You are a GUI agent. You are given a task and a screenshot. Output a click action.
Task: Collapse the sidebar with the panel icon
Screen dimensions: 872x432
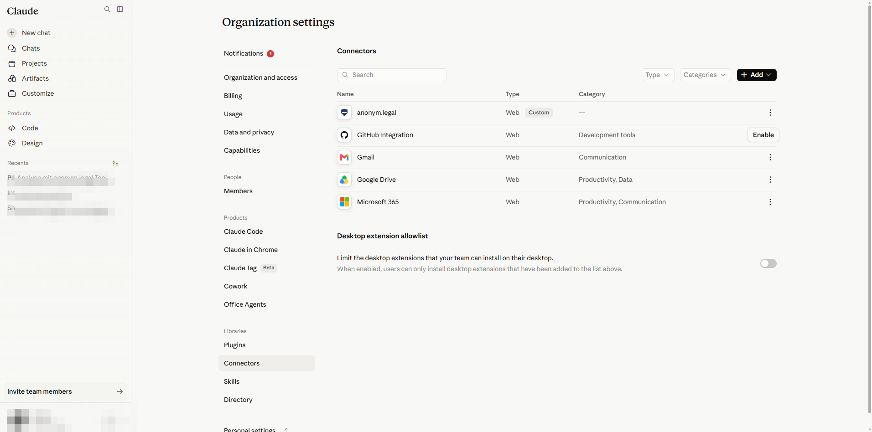tap(120, 9)
